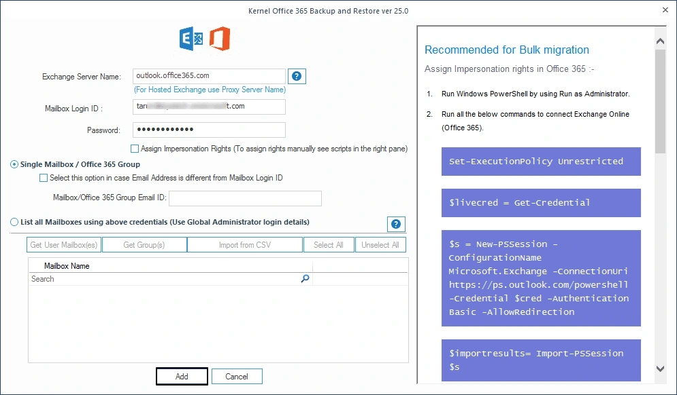Check the different Email Address option
Image resolution: width=677 pixels, height=395 pixels.
pos(44,178)
